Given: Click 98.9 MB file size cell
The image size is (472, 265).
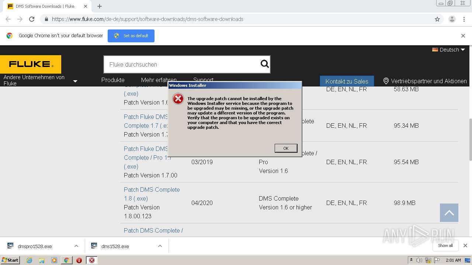Looking at the screenshot, I should click(x=405, y=203).
